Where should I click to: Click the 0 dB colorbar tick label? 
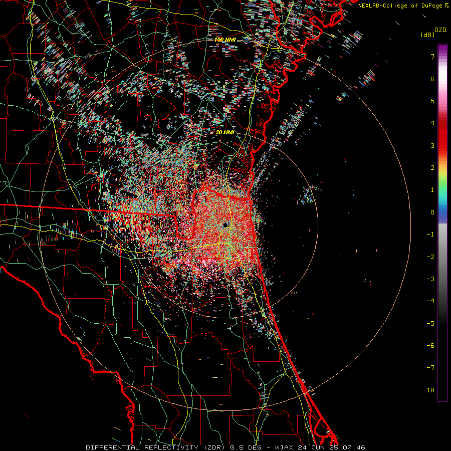pos(432,212)
